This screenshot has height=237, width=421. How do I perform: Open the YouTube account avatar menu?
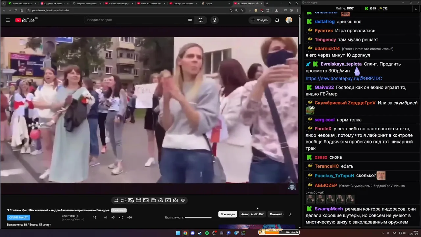[x=289, y=20]
